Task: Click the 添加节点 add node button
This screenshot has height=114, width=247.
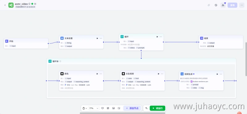Action: 132,108
